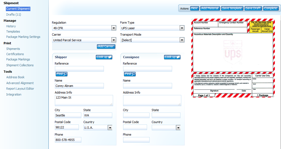This screenshot has width=281, height=149.
Task: Click the Shipper Find magnifier button
Action: (x=62, y=74)
